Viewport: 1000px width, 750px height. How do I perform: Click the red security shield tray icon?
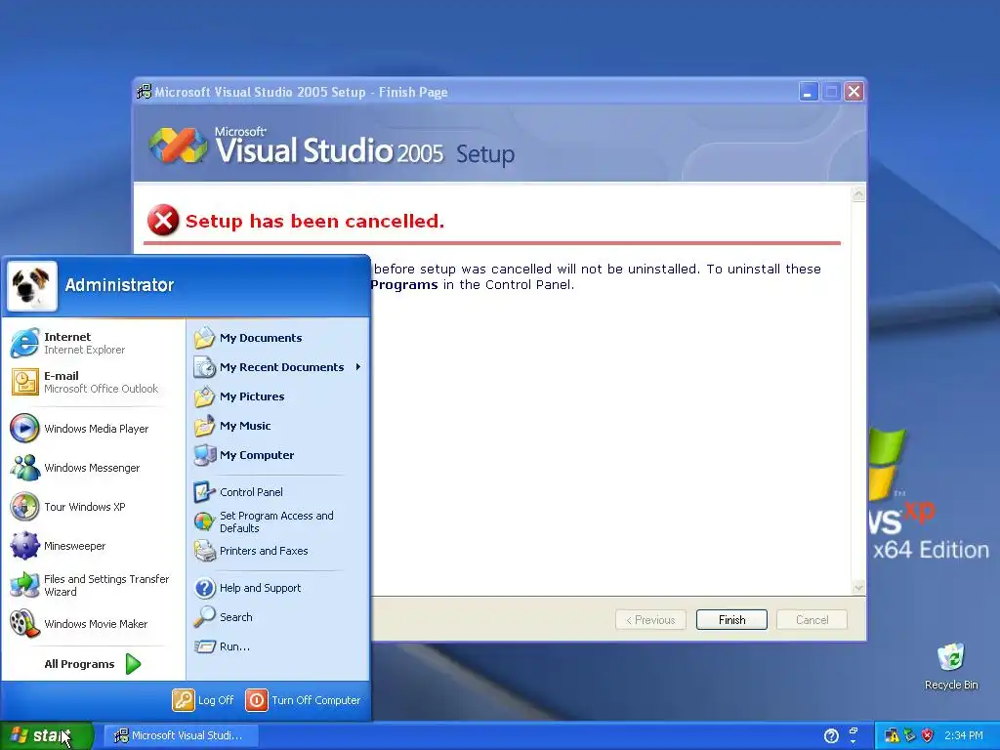pos(928,736)
